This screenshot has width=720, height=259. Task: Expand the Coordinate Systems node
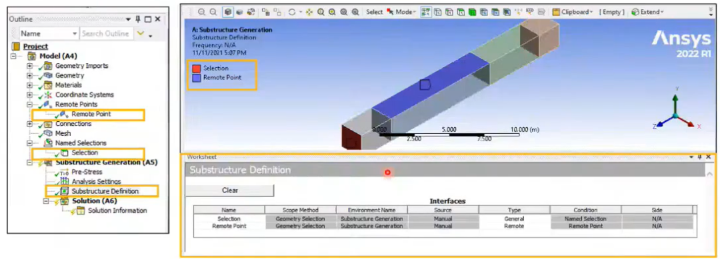30,95
